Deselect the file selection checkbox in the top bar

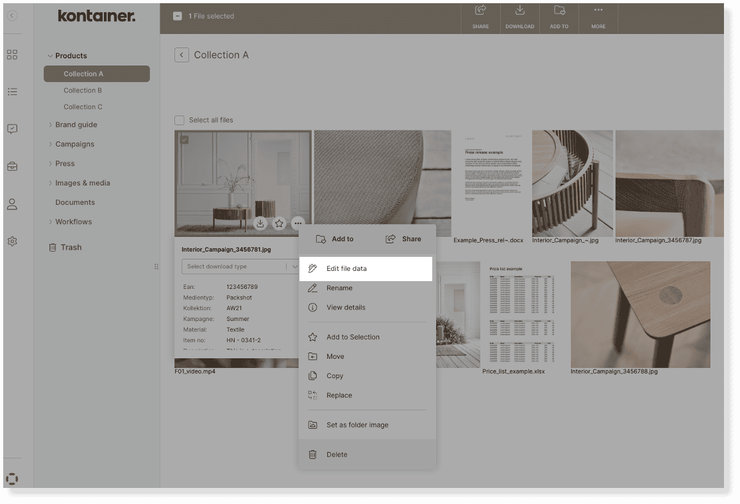(x=177, y=15)
